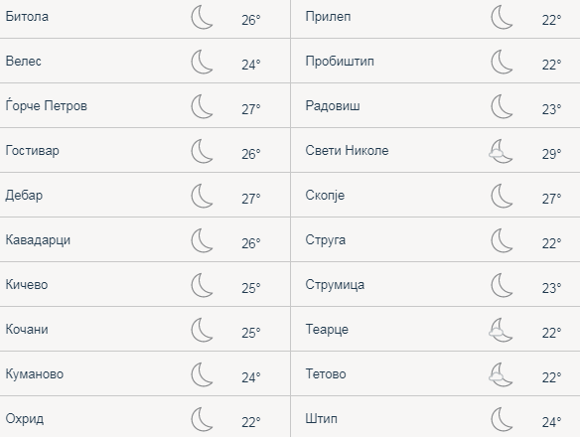This screenshot has height=437, width=580.
Task: Click the moon icon for Битола
Action: pos(202,17)
